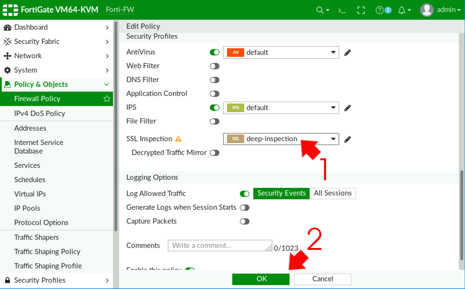
Task: Open IPv4 DoS Policy menu item
Action: click(56, 114)
